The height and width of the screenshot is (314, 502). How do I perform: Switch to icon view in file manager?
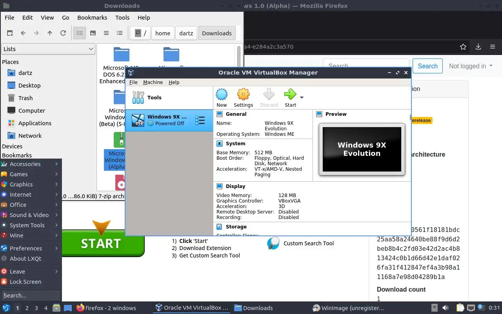80,33
